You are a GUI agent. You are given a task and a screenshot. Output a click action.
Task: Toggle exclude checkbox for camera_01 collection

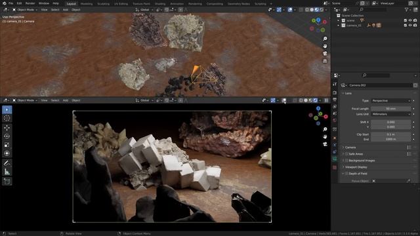[x=406, y=26]
